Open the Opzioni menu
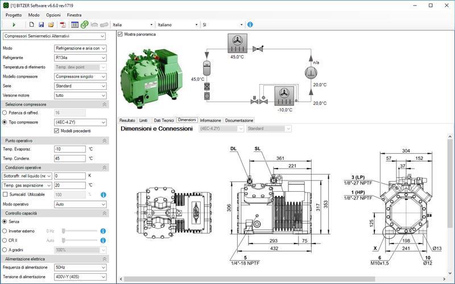The height and width of the screenshot is (284, 455). click(53, 15)
